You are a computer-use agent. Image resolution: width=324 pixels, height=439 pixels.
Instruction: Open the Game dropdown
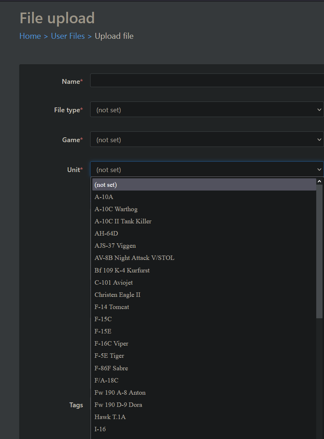tap(207, 139)
